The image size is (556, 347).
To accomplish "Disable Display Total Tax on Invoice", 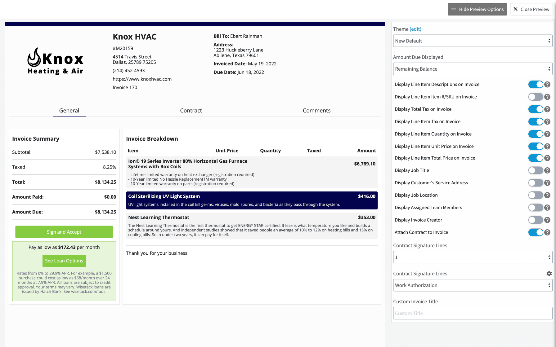I will point(536,109).
